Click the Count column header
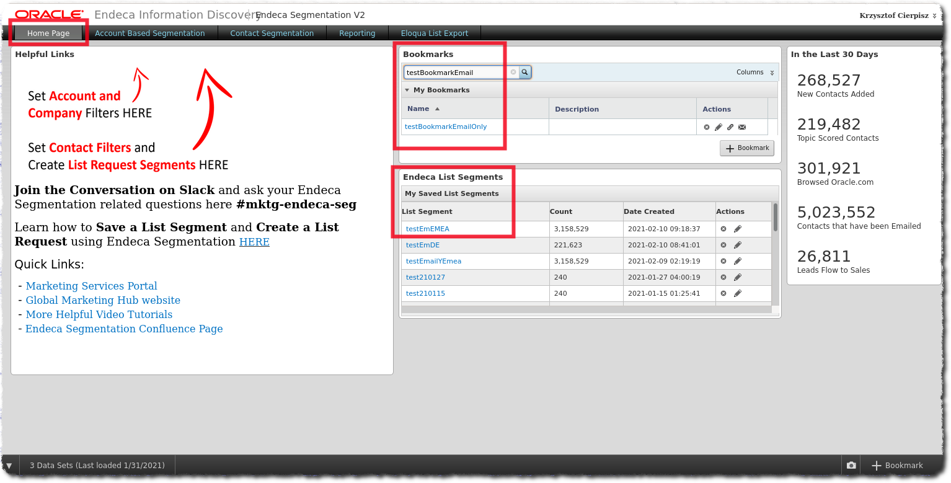This screenshot has width=951, height=483. 586,211
